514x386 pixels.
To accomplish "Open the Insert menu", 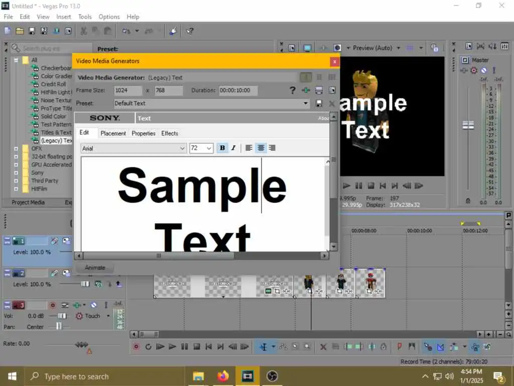I will click(64, 17).
